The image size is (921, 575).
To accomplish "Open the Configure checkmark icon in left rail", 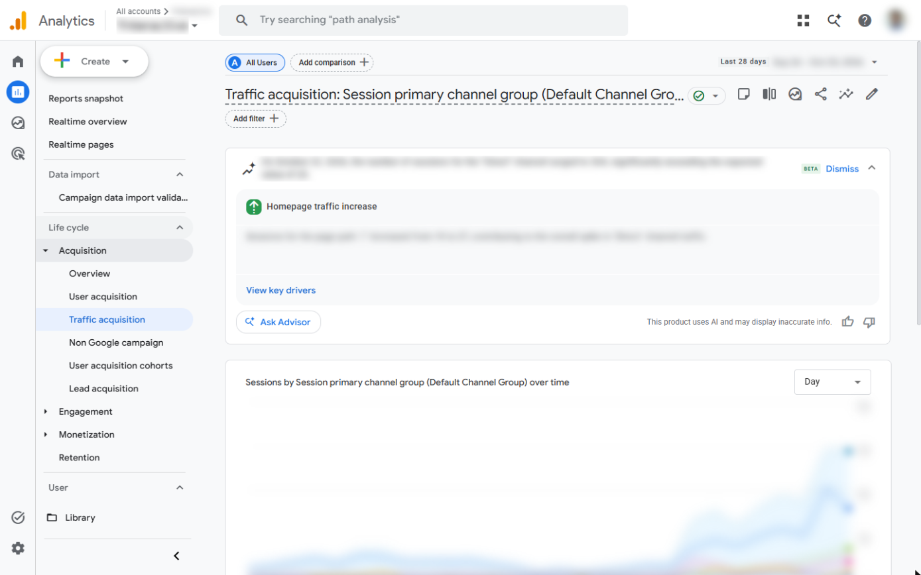I will [x=18, y=517].
